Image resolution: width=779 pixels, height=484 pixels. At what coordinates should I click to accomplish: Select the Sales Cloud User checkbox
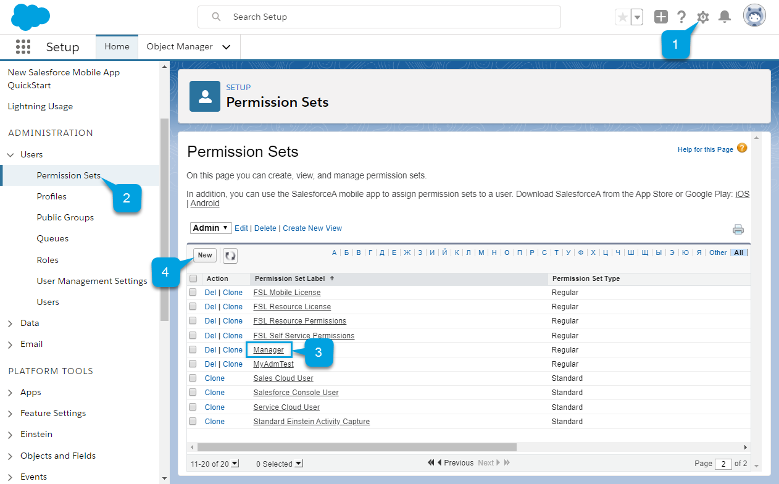pyautogui.click(x=193, y=378)
